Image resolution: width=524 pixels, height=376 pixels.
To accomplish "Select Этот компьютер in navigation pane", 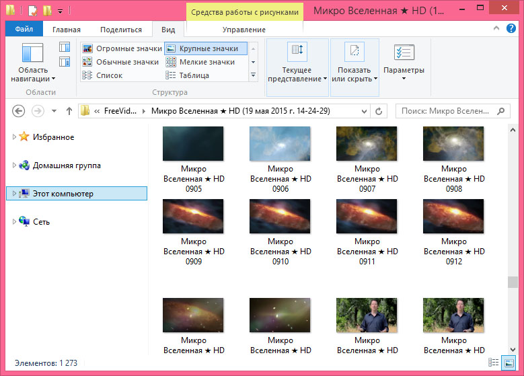I will click(x=63, y=194).
